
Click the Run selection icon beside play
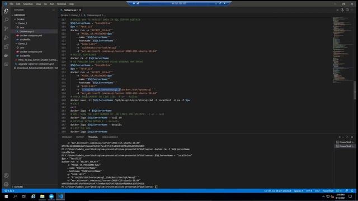(x=342, y=10)
